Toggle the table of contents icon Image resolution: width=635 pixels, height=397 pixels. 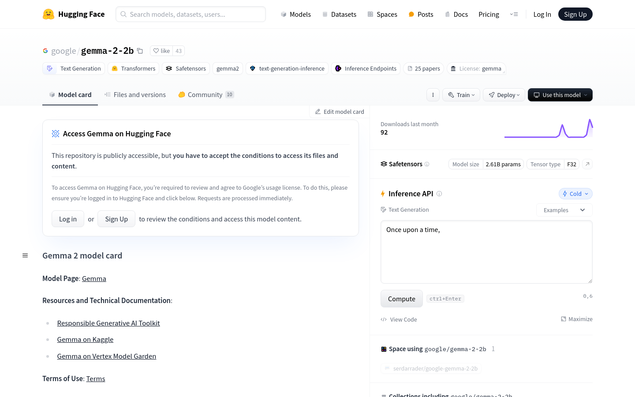(x=25, y=255)
